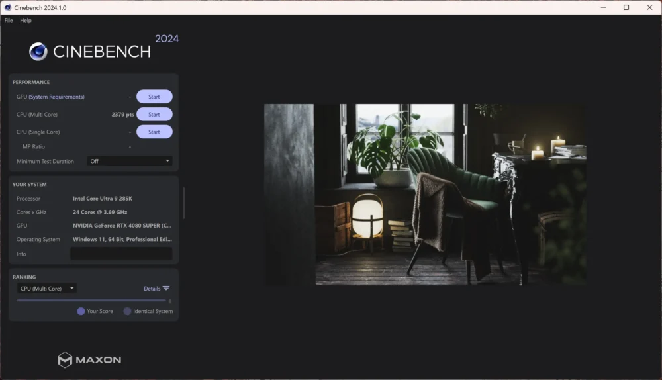Open the Minimum Test Duration dropdown

130,161
